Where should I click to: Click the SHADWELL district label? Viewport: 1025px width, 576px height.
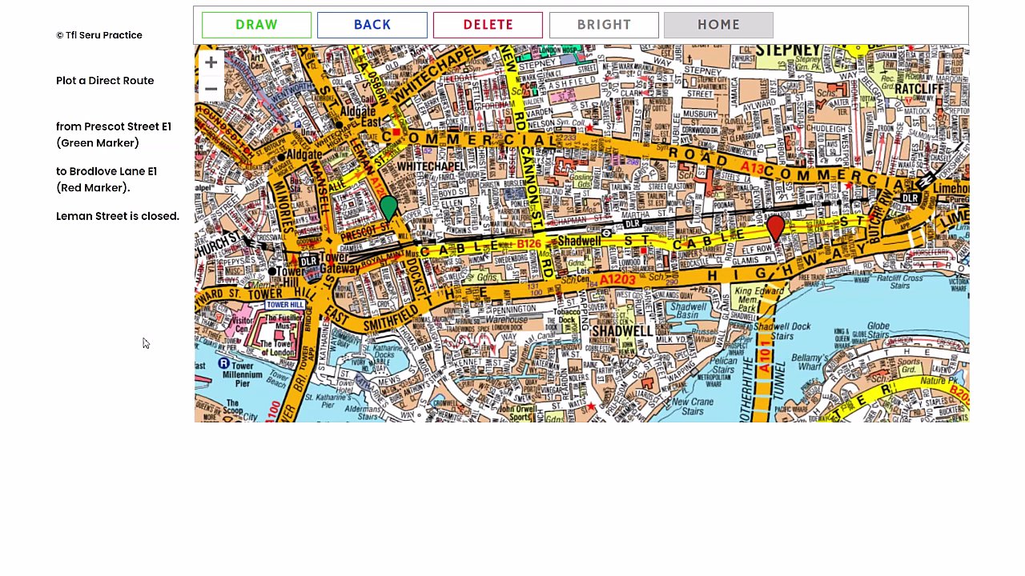pyautogui.click(x=623, y=330)
